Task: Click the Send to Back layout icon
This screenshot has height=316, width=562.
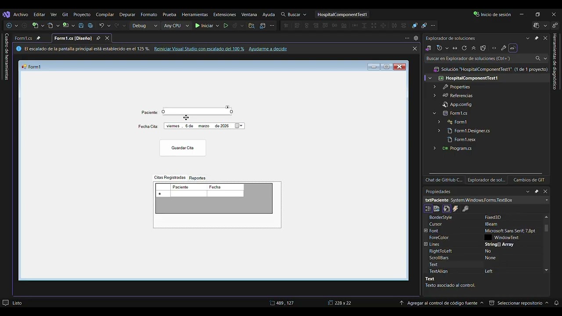Action: [424, 25]
